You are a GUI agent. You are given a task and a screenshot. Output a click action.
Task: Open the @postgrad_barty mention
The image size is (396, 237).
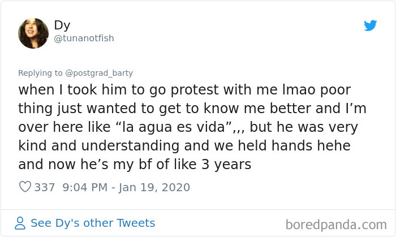[99, 73]
